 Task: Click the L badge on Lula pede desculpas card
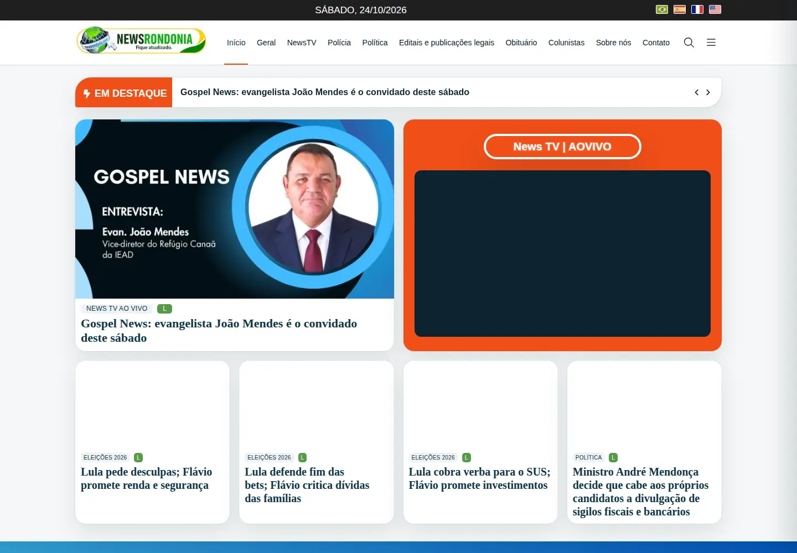[x=138, y=457]
